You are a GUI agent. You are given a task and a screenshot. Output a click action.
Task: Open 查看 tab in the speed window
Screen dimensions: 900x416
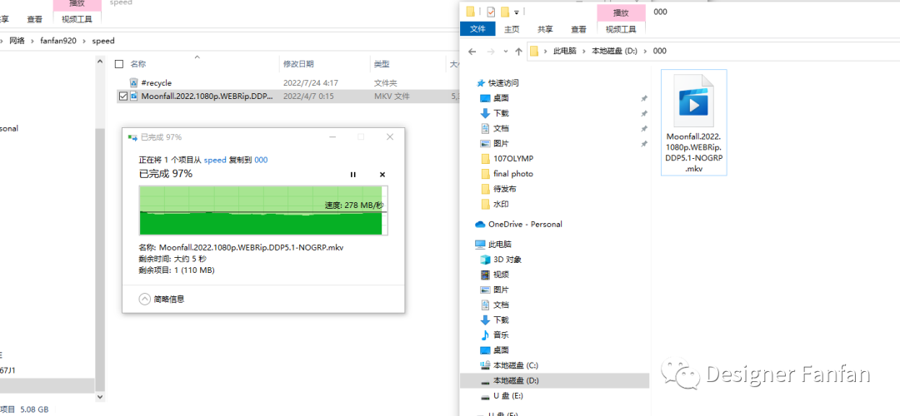34,19
